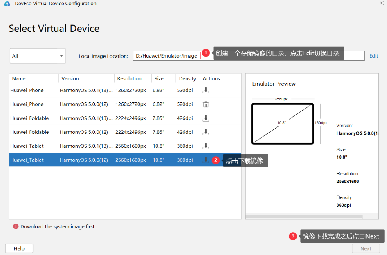The image size is (387, 255).
Task: Click the red warning icon beside the download message
Action: [16, 226]
